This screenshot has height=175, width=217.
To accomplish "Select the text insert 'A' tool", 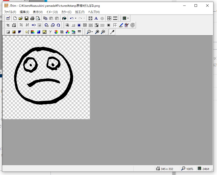I will (x=96, y=18).
